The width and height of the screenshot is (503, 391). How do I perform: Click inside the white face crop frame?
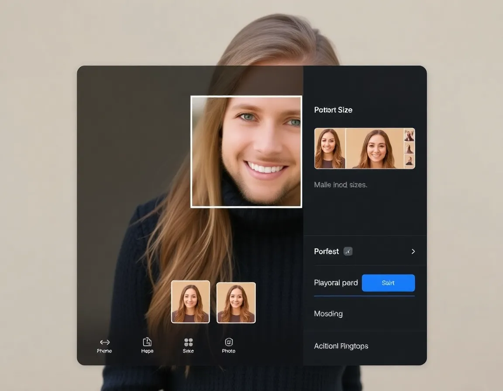[x=246, y=151]
